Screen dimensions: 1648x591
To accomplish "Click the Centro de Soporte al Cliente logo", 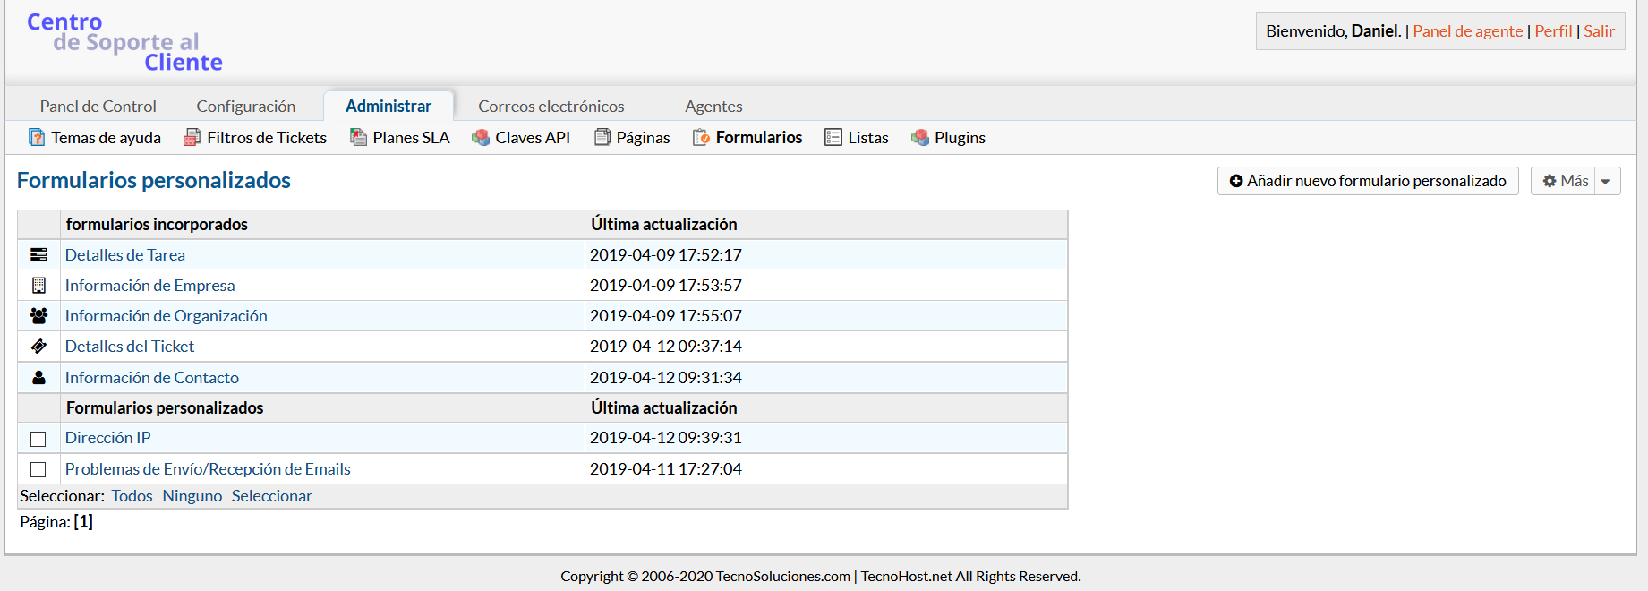I will click(124, 42).
